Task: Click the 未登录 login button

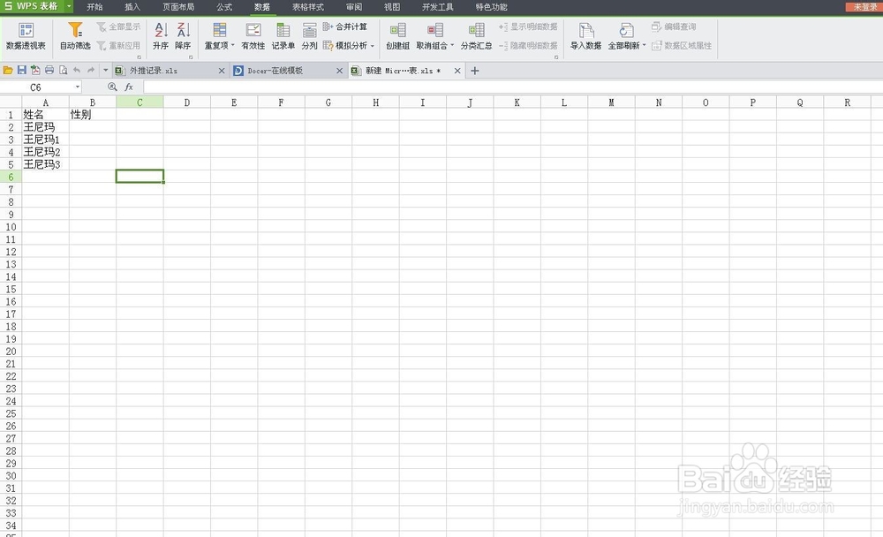Action: 864,7
